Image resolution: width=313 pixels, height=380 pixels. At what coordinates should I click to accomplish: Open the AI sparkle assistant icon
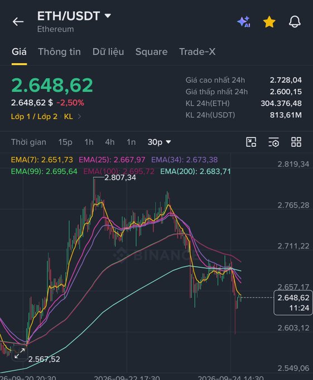click(x=244, y=22)
